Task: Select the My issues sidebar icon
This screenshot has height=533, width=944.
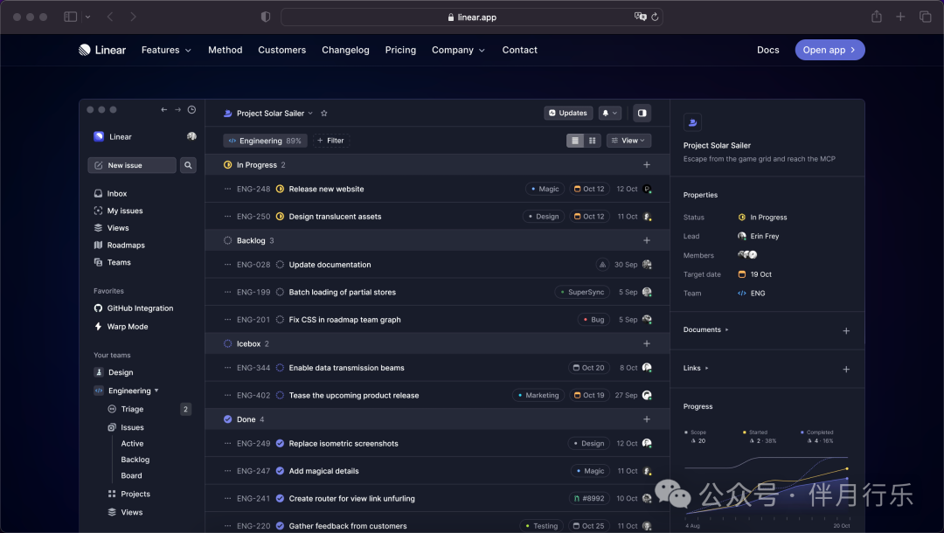Action: 98,211
